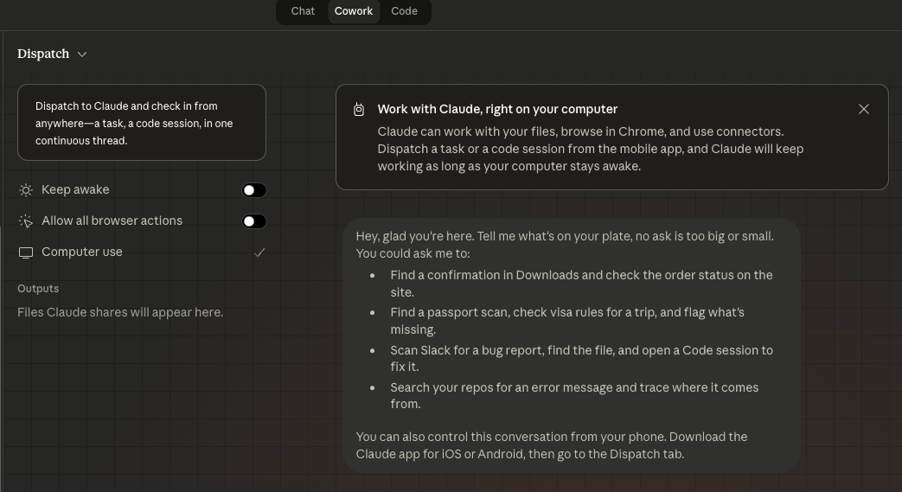The width and height of the screenshot is (902, 492).
Task: Click the Dispatch description card
Action: [x=142, y=123]
